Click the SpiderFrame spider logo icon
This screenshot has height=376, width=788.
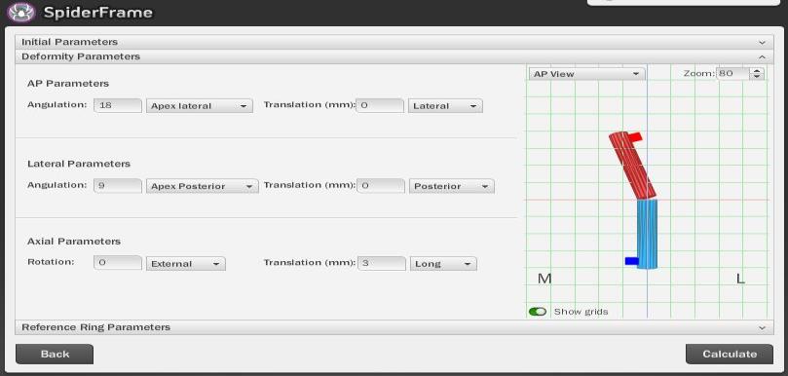[x=21, y=12]
